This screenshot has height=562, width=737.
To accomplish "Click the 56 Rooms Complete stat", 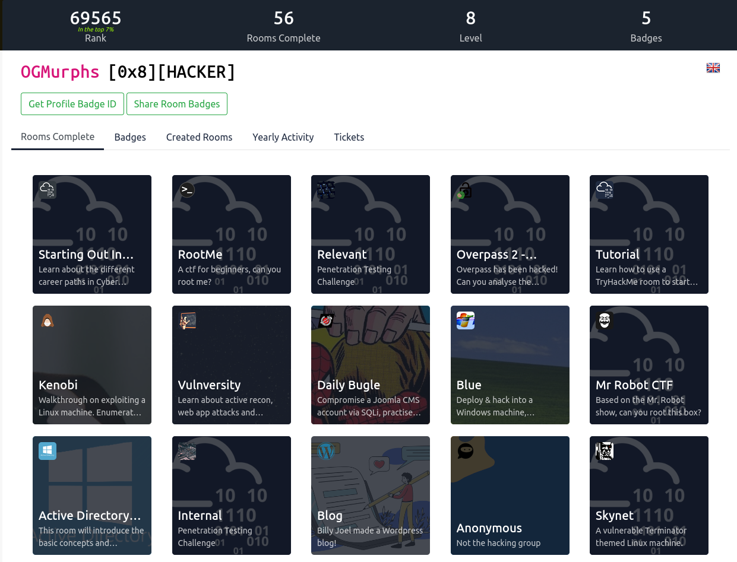I will pyautogui.click(x=283, y=26).
